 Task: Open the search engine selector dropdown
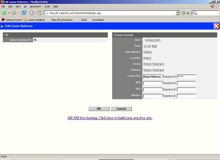pos(195,13)
